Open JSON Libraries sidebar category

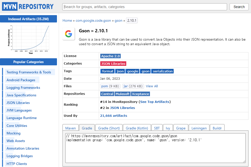(18, 103)
